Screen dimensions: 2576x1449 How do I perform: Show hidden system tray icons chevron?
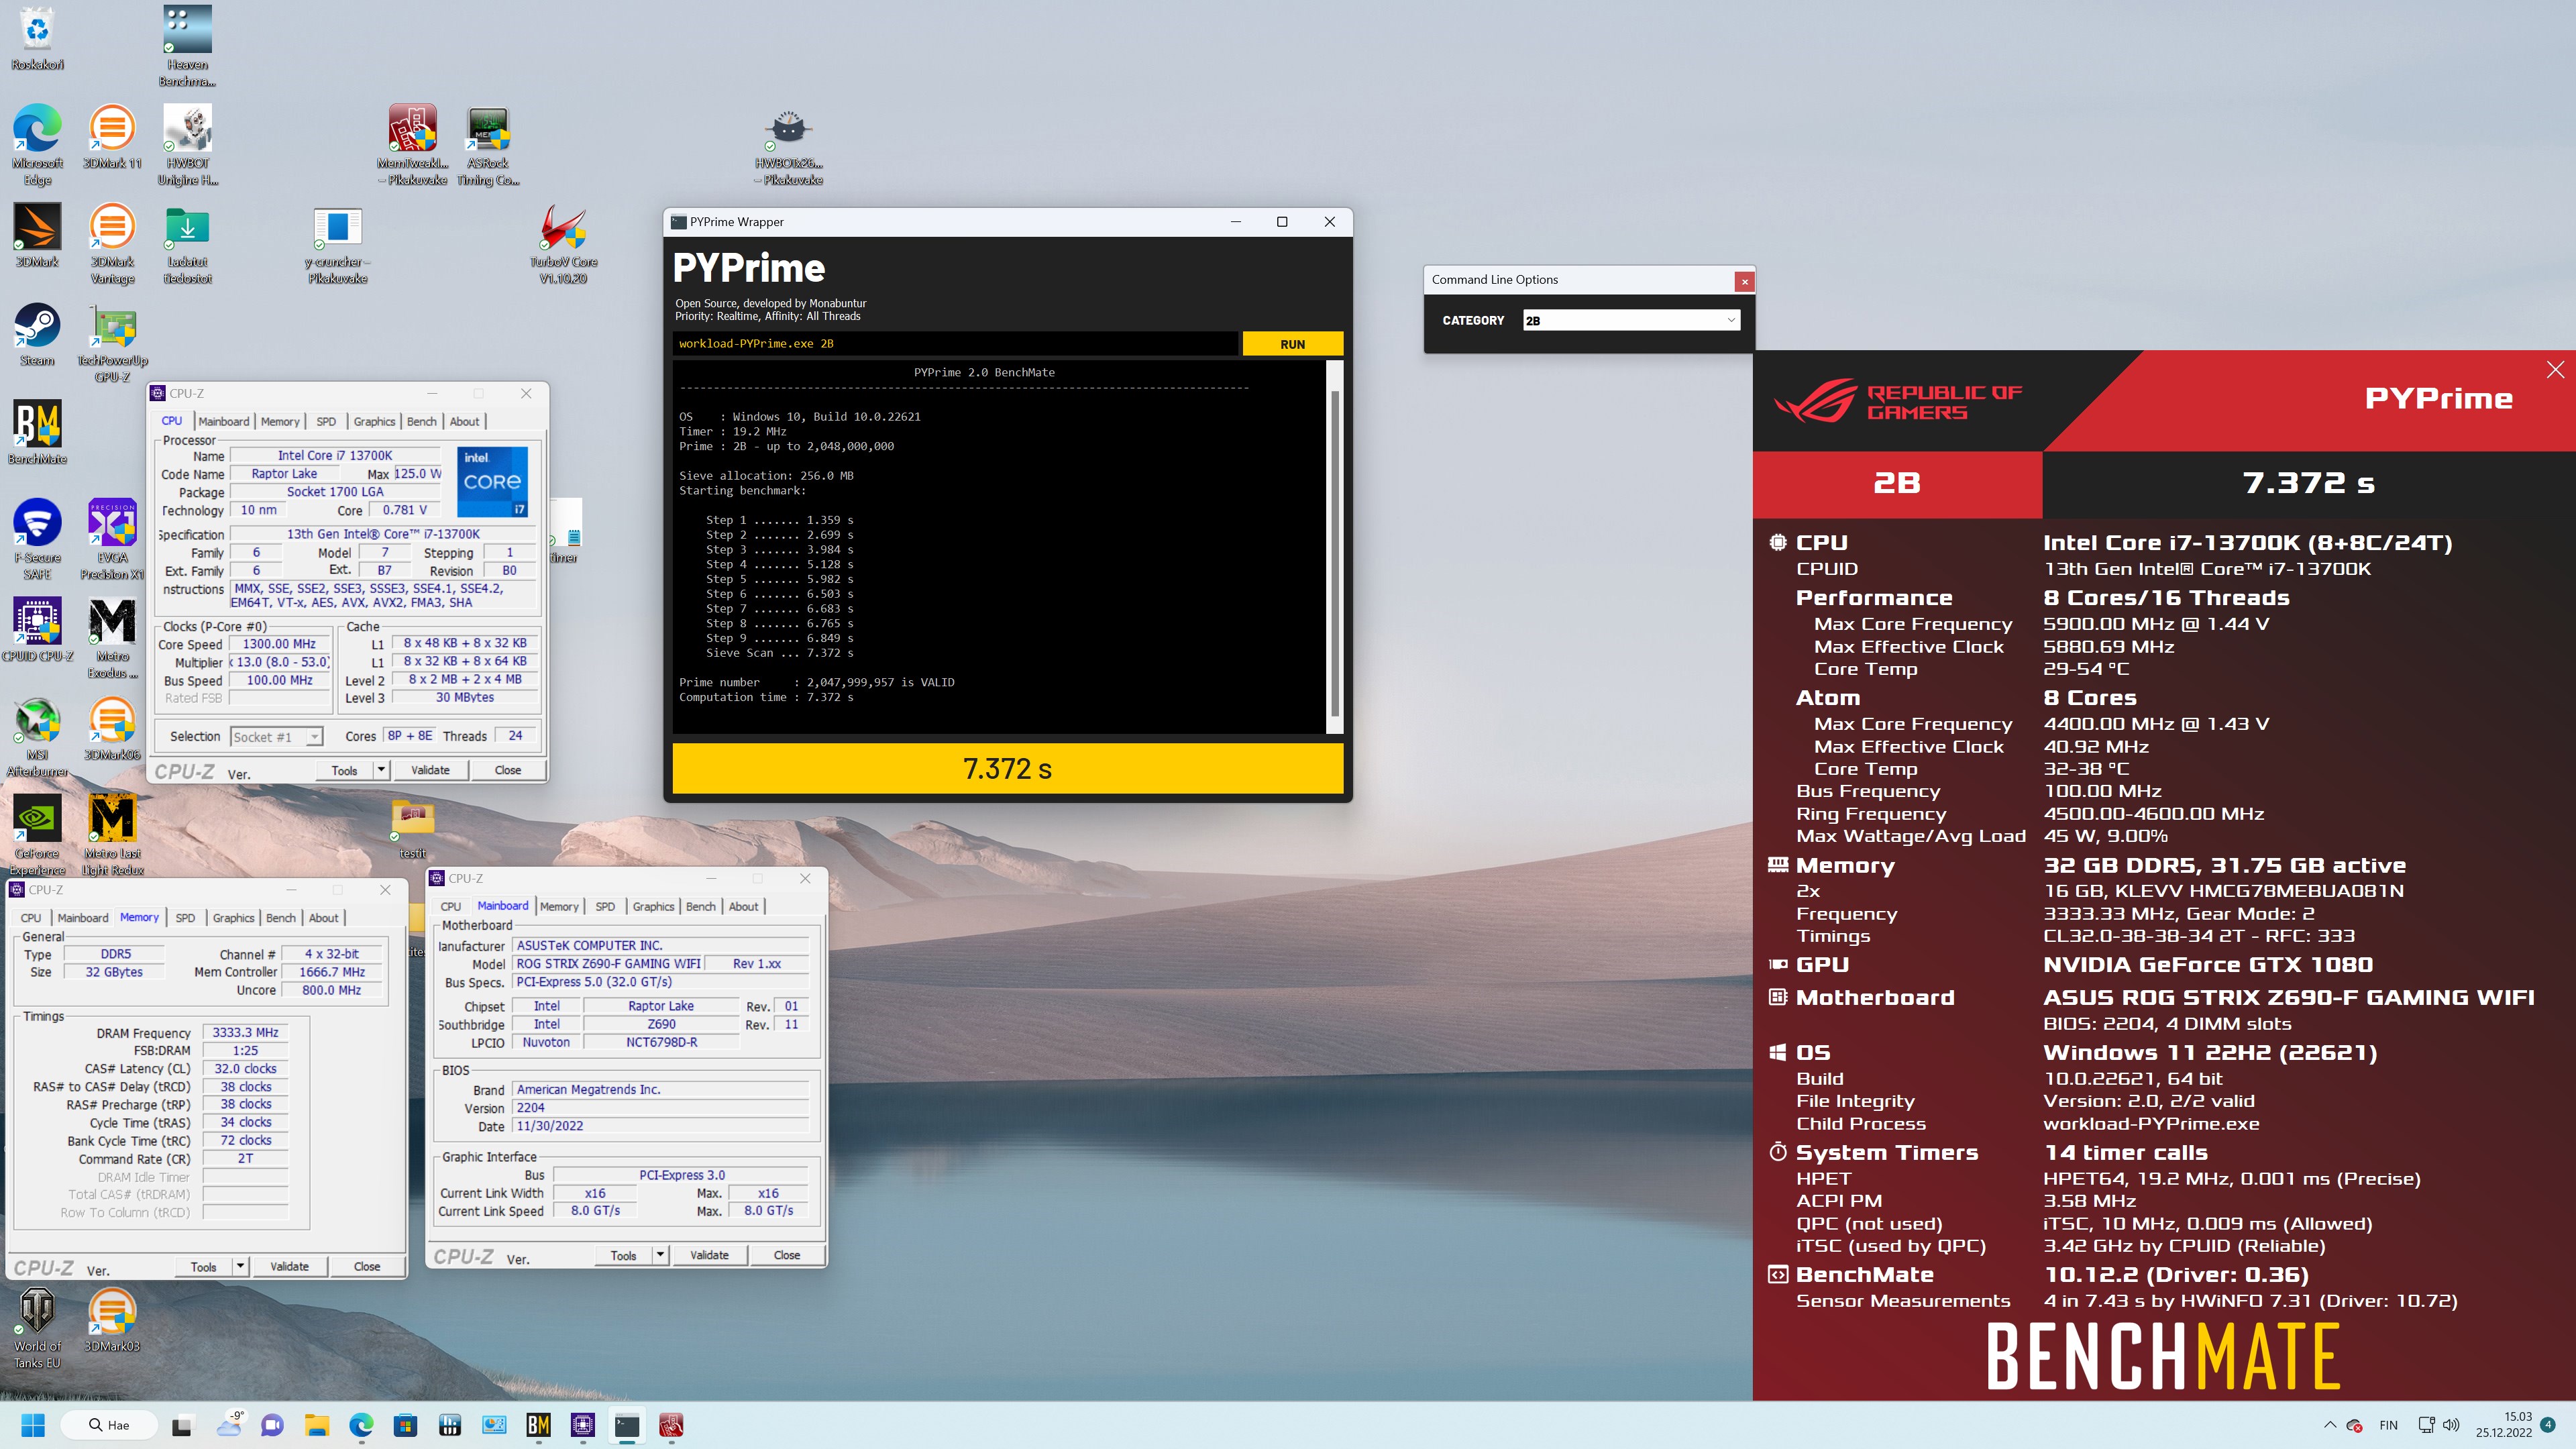[2330, 1425]
